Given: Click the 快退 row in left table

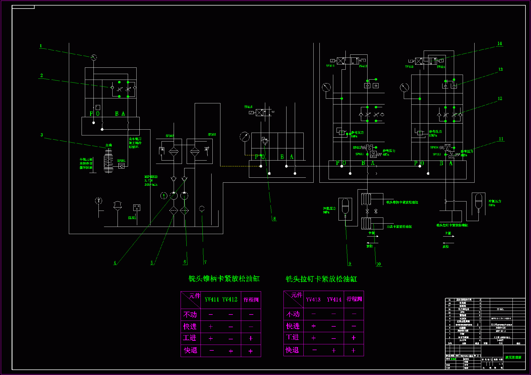Looking at the screenshot, I should tap(191, 350).
